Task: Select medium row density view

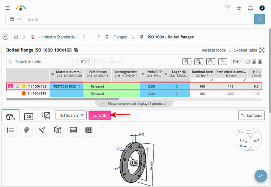Action: (254, 62)
